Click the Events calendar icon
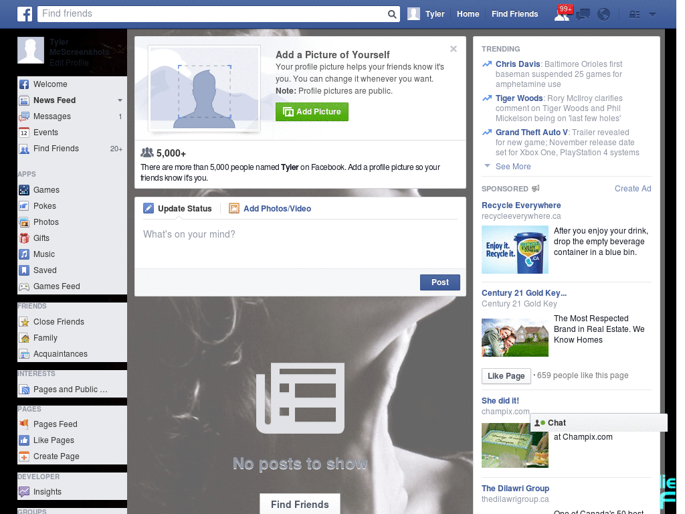This screenshot has width=685, height=514. pyautogui.click(x=24, y=133)
